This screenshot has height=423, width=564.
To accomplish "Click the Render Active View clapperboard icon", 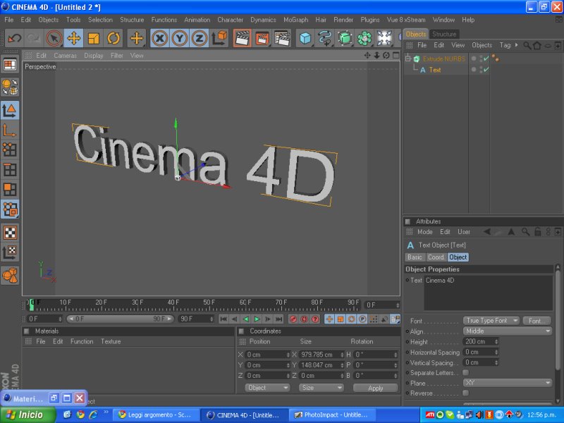I will tap(242, 38).
